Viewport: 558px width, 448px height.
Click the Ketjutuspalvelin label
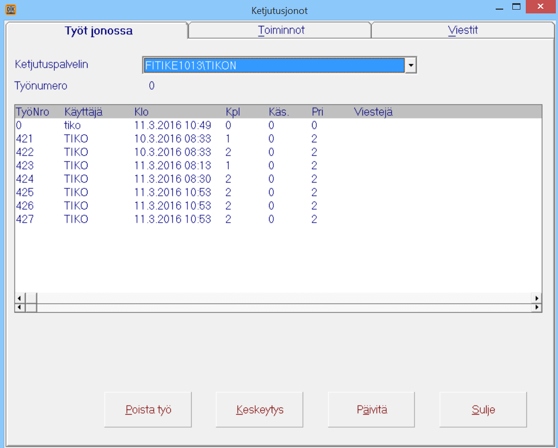51,64
